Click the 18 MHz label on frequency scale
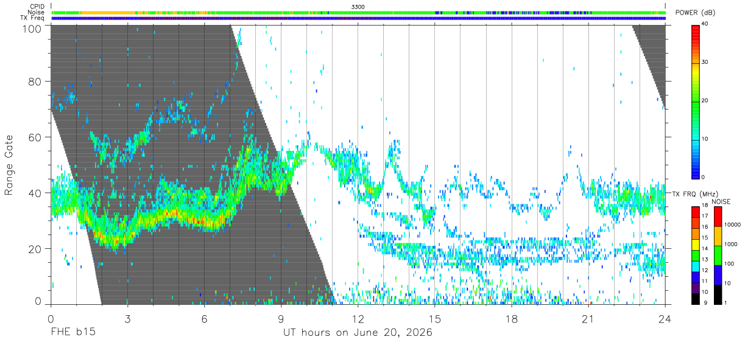This screenshot has height=345, width=748. pyautogui.click(x=705, y=206)
